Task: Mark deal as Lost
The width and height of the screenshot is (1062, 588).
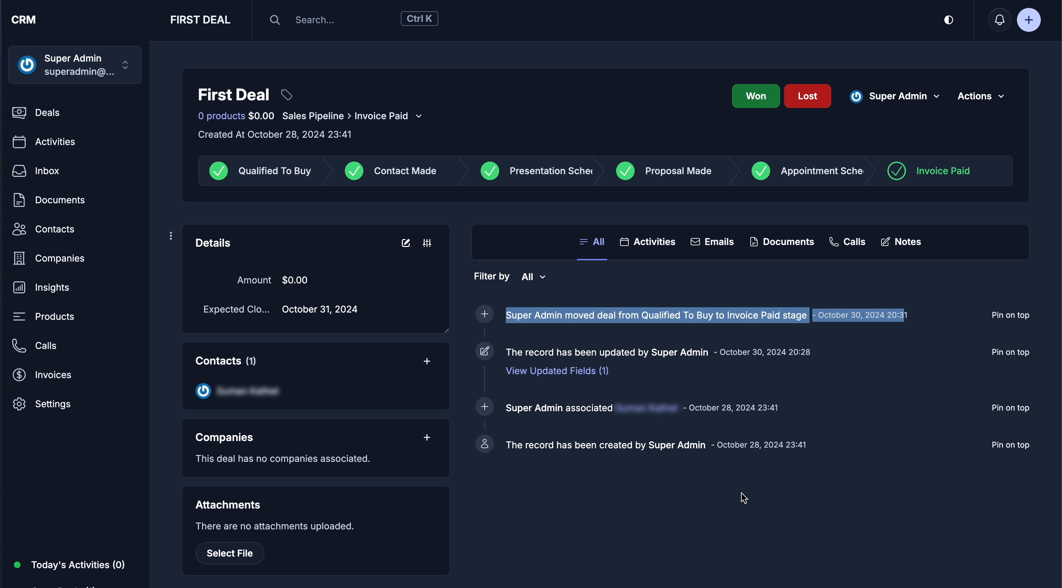Action: click(807, 96)
